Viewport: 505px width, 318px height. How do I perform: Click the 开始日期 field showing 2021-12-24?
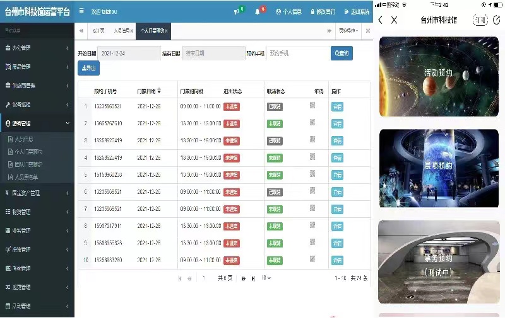coord(129,54)
